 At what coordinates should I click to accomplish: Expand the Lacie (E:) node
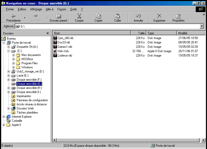pyautogui.click(x=8, y=76)
